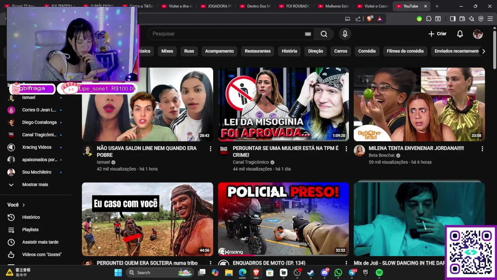The height and width of the screenshot is (280, 497).
Task: Open the POLICIAL PRESO video thumbnail
Action: tap(283, 219)
